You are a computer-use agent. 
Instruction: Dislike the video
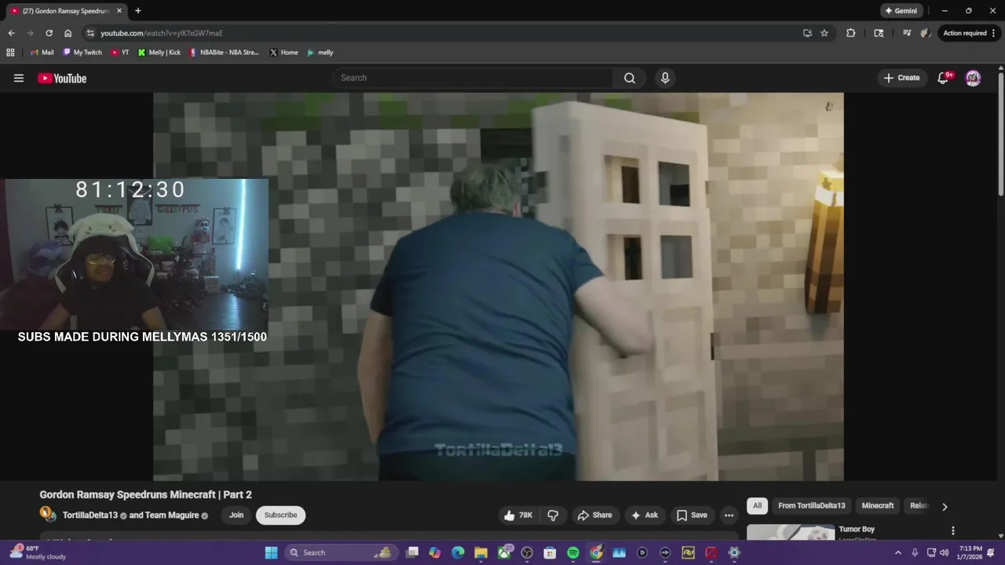tap(553, 515)
